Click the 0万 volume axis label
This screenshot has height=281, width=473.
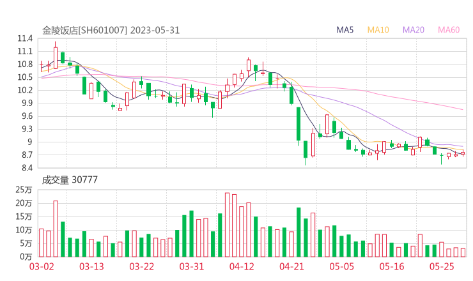click(26, 257)
